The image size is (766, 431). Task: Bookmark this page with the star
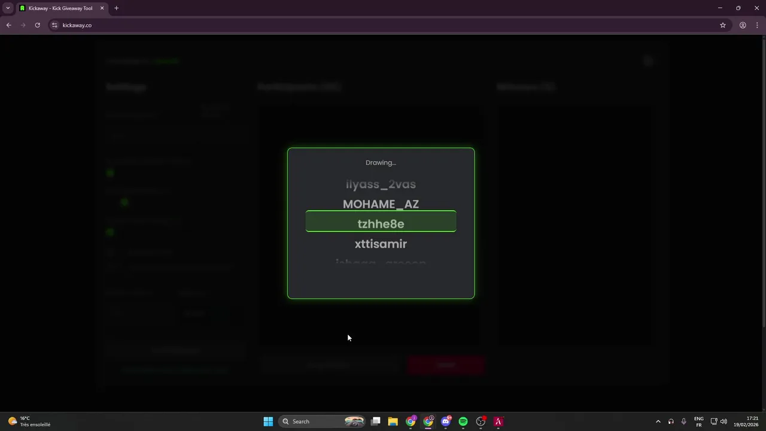(723, 25)
